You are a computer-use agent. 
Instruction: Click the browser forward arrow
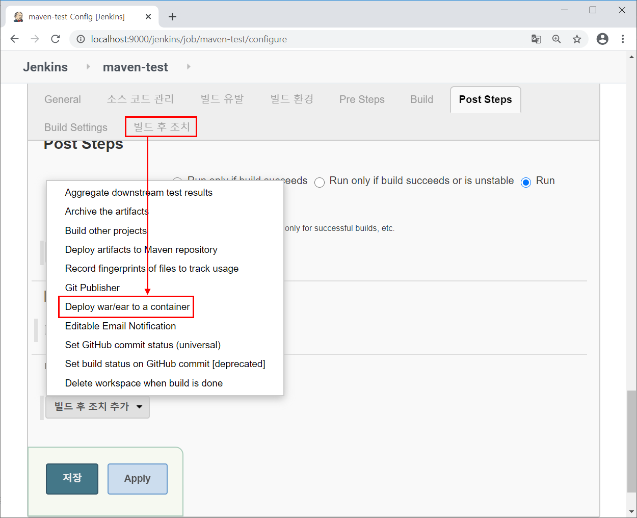coord(35,39)
